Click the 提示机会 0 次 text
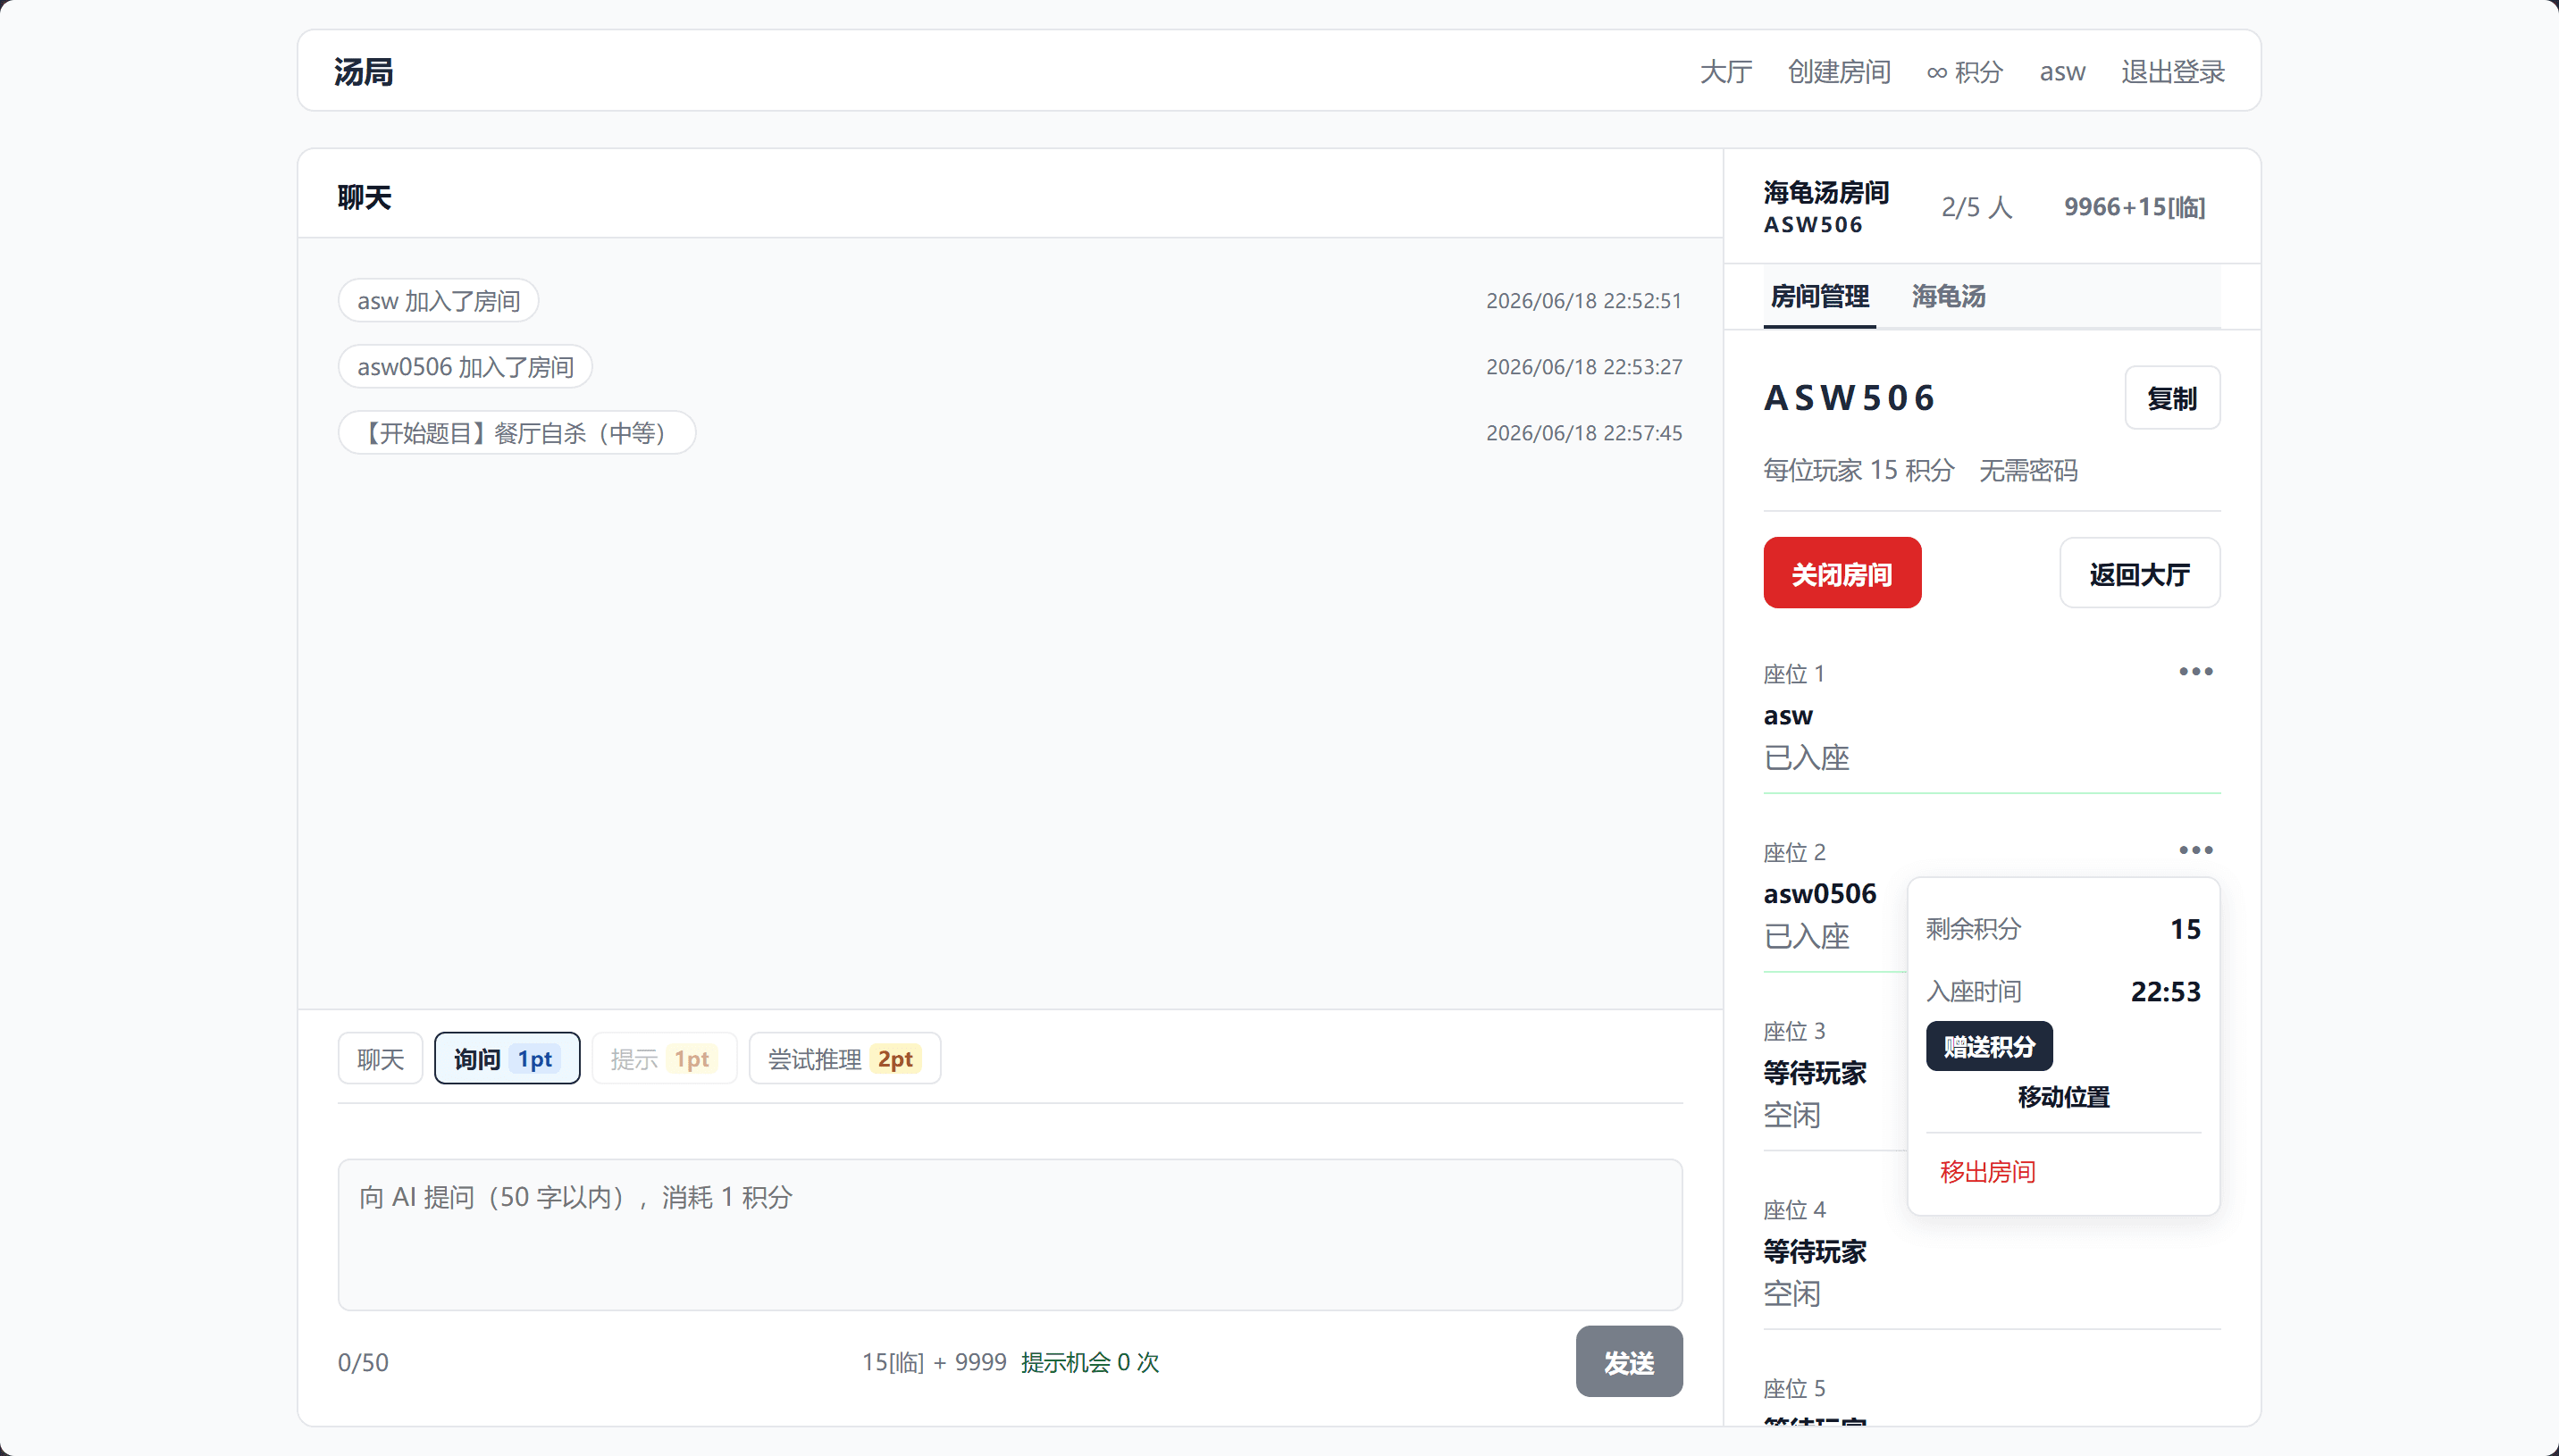 1089,1361
